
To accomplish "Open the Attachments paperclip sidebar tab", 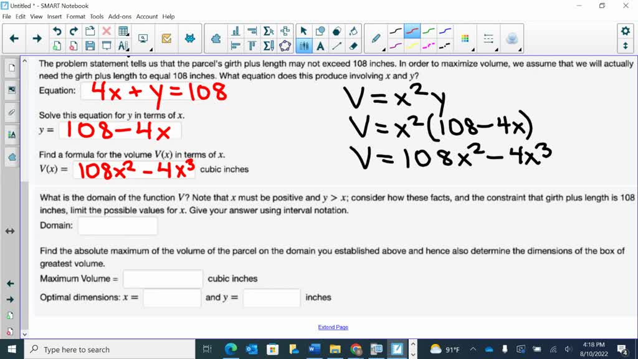I will 11,112.
